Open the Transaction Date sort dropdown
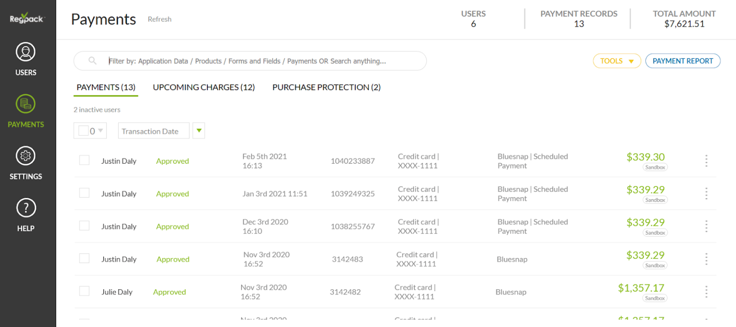This screenshot has width=736, height=327. 153,130
